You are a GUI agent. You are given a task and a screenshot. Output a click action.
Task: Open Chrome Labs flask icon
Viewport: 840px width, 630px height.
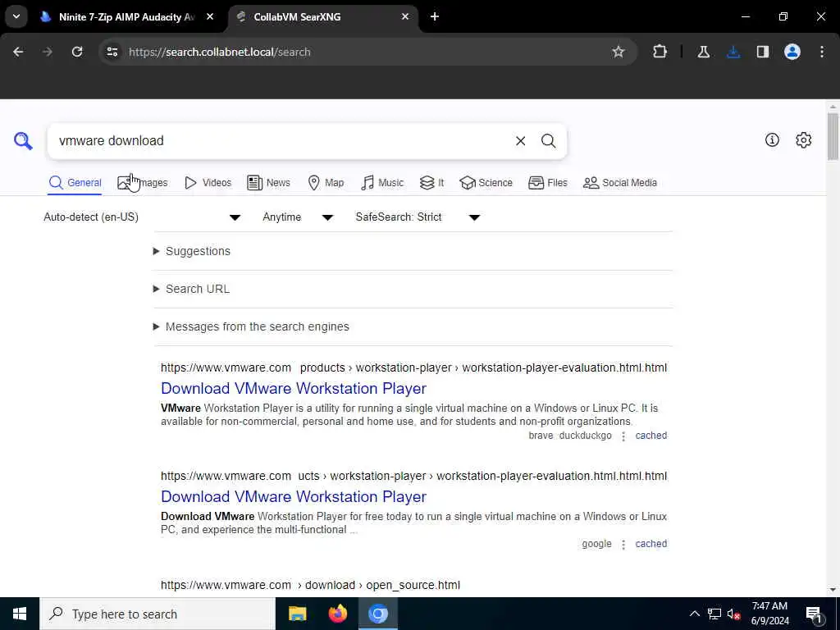point(703,52)
